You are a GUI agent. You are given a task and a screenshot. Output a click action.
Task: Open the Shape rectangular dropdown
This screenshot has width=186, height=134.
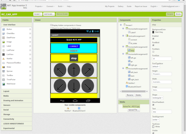158,98
